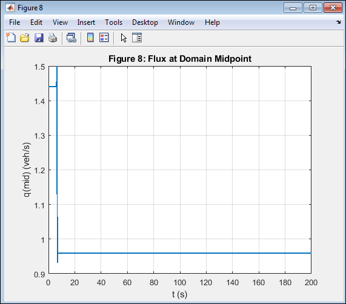The width and height of the screenshot is (346, 304).
Task: Open the Property Inspector icon
Action: point(137,38)
